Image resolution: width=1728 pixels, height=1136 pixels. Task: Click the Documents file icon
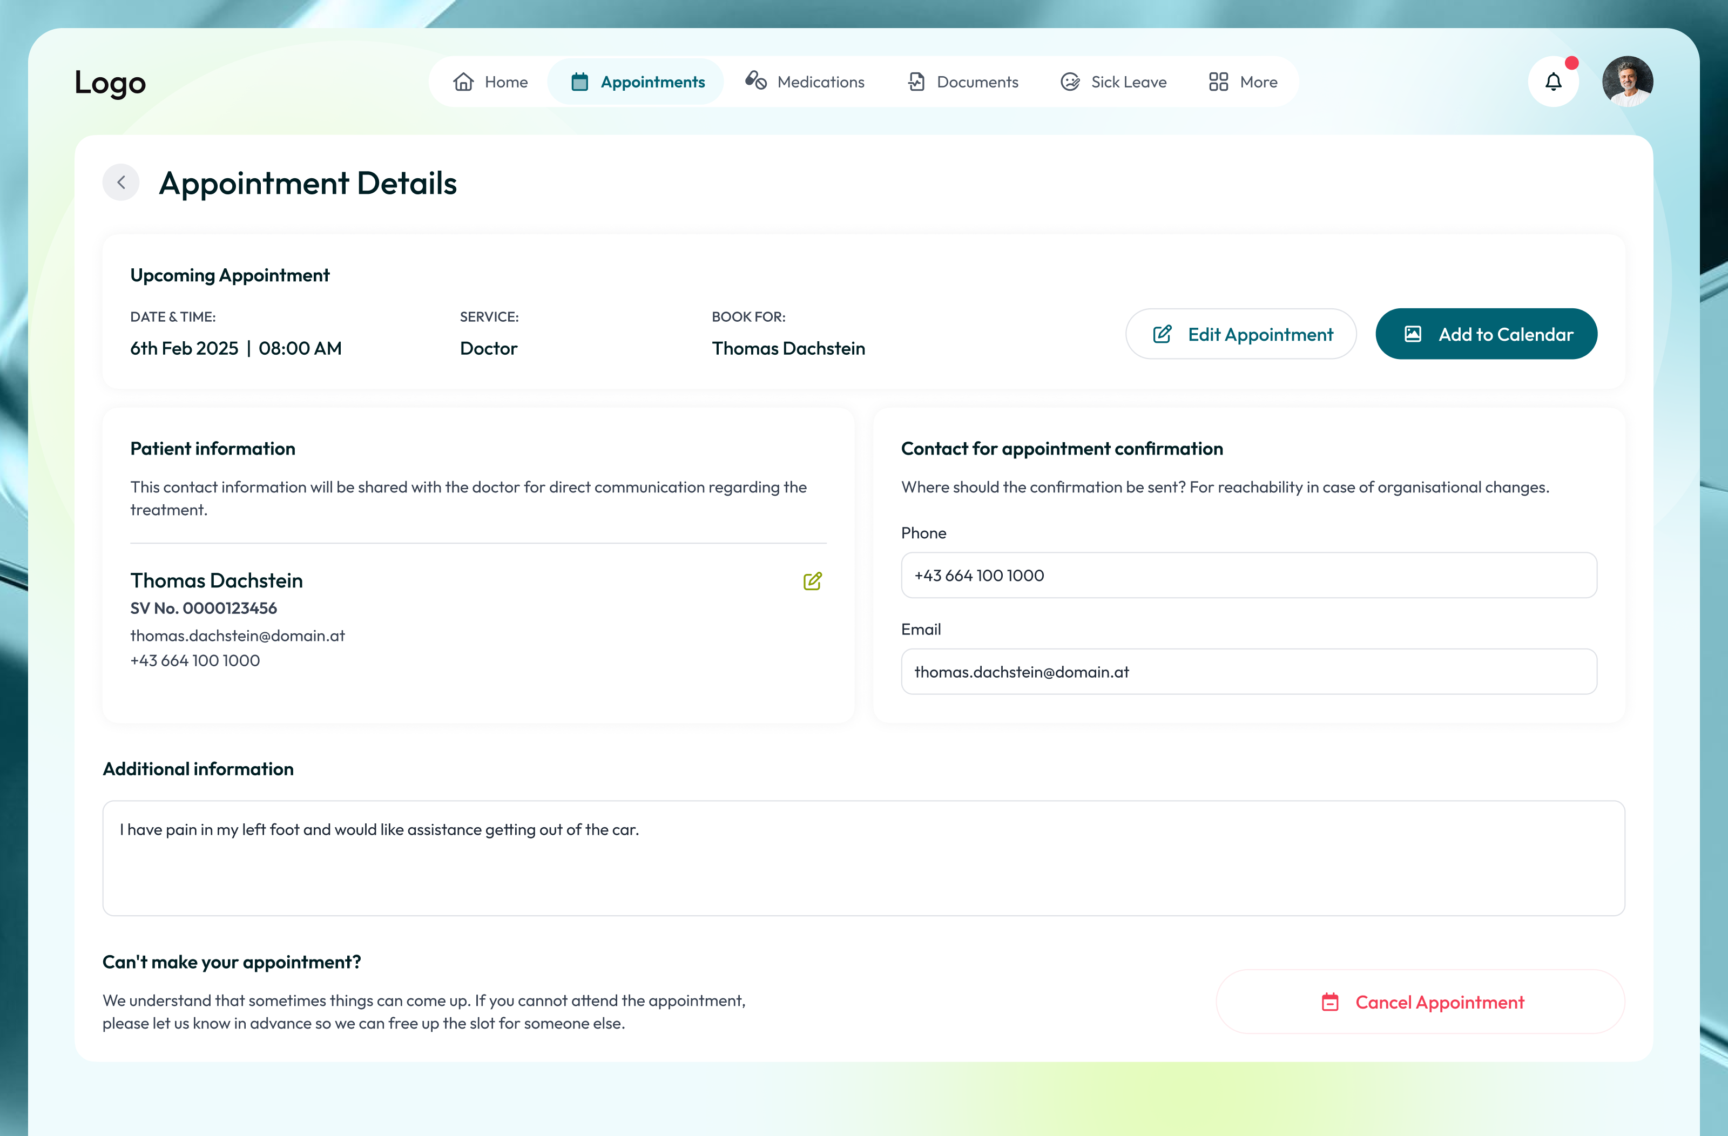(916, 82)
